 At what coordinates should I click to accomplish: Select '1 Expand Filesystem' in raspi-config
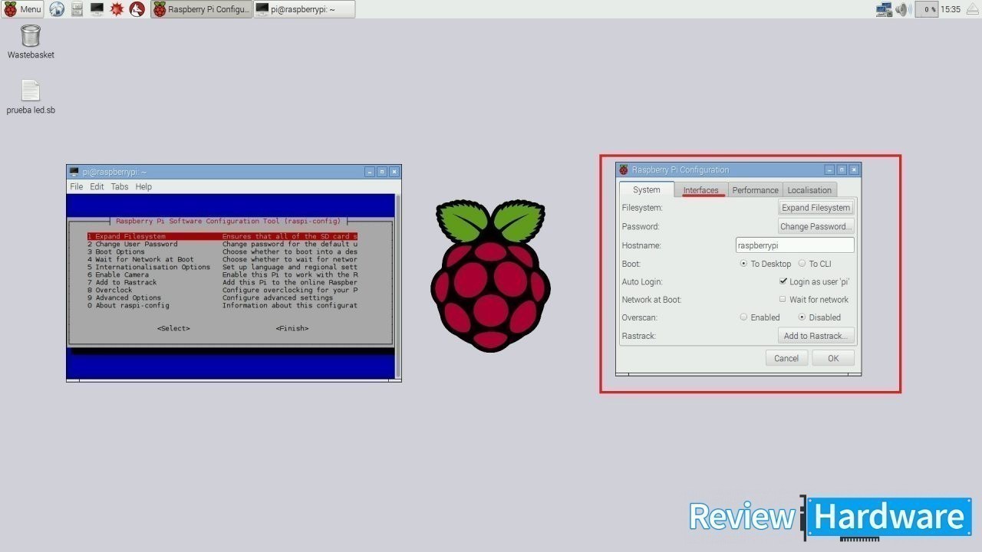pos(221,236)
